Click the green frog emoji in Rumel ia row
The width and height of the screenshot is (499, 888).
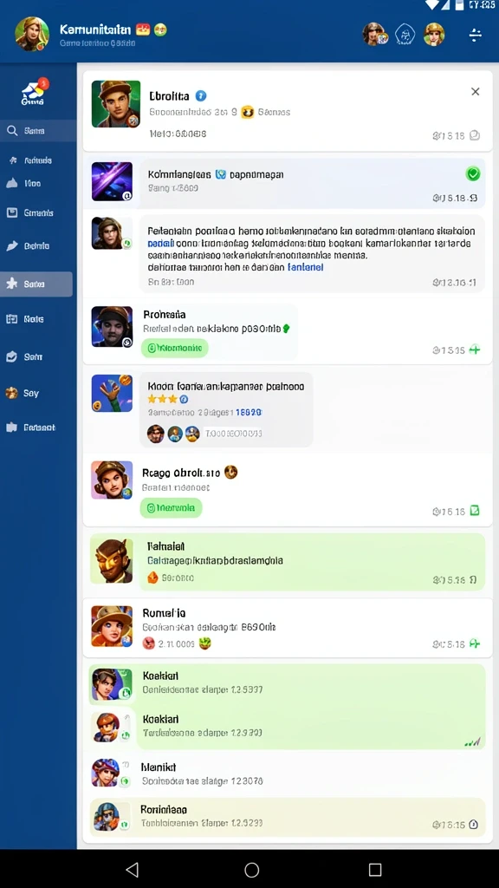pos(204,643)
